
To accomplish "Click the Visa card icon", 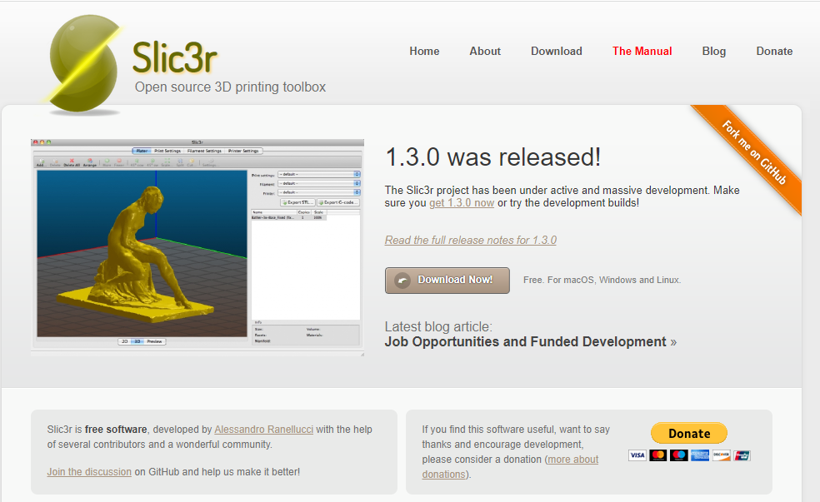I will click(637, 455).
